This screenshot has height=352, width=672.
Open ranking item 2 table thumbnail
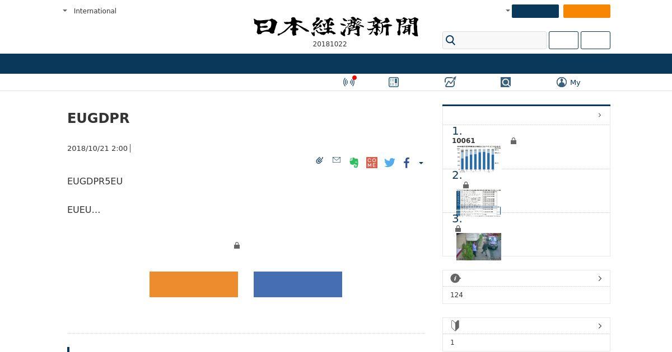tap(479, 202)
